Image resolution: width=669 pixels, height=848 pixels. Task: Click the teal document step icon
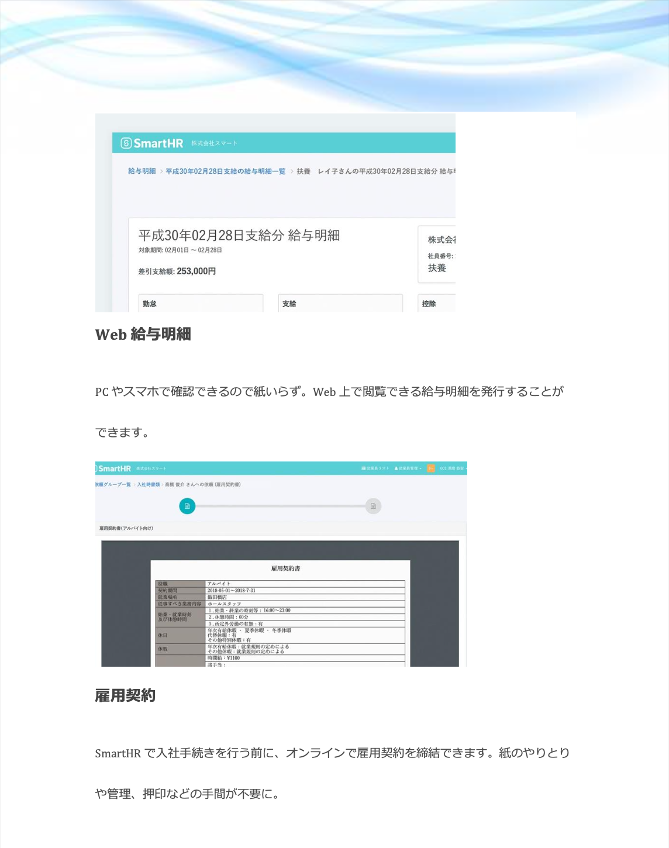(x=187, y=506)
